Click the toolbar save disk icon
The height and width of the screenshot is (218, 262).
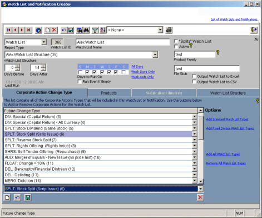[71, 30]
